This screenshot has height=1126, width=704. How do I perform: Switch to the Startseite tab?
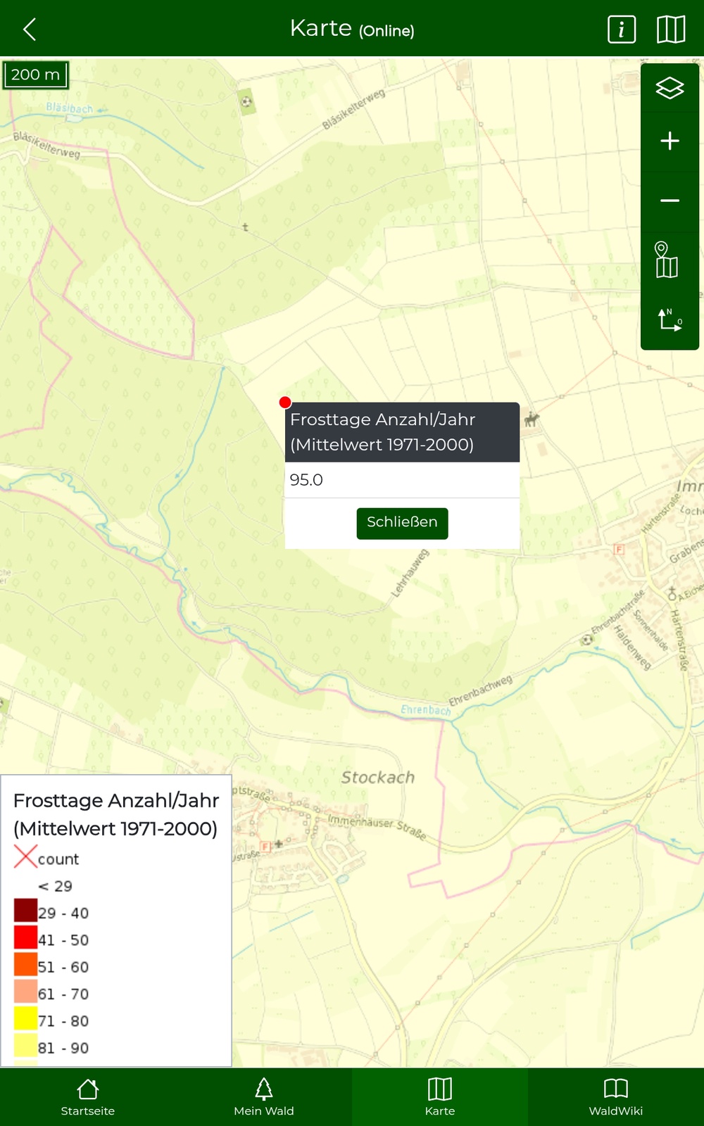(88, 1096)
